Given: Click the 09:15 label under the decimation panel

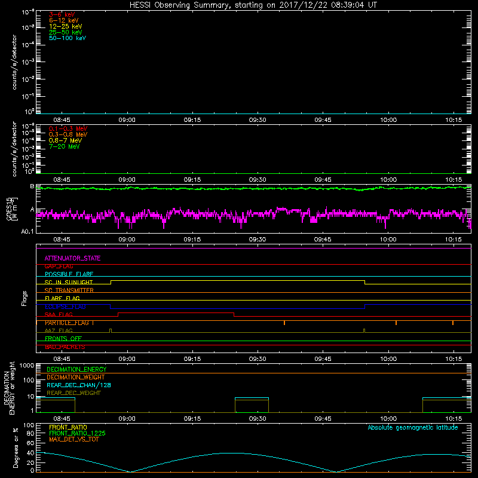Looking at the screenshot, I should click(192, 419).
